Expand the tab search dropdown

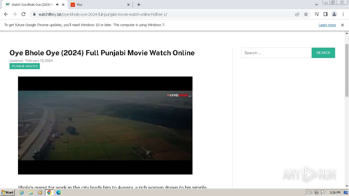tap(317, 5)
